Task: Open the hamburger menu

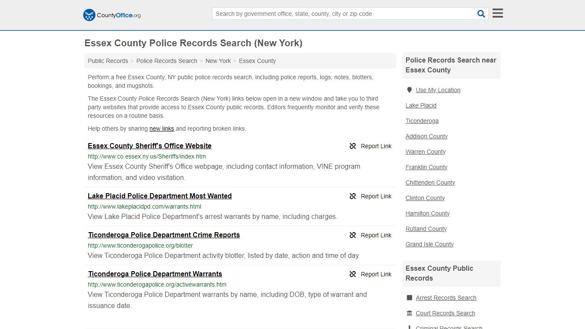Action: point(498,13)
